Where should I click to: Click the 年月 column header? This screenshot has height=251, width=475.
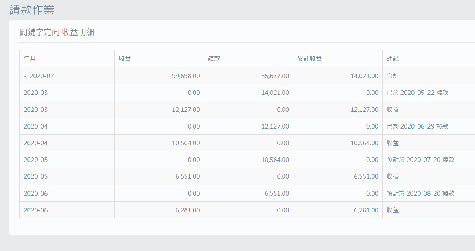(30, 59)
